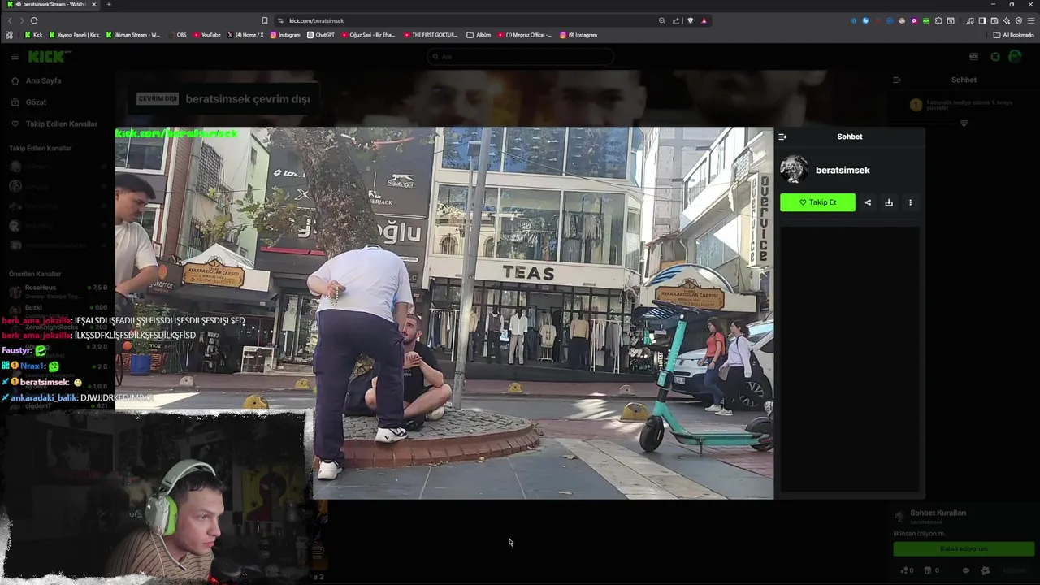Open the three-dot more options menu
Viewport: 1040px width, 585px height.
910,202
